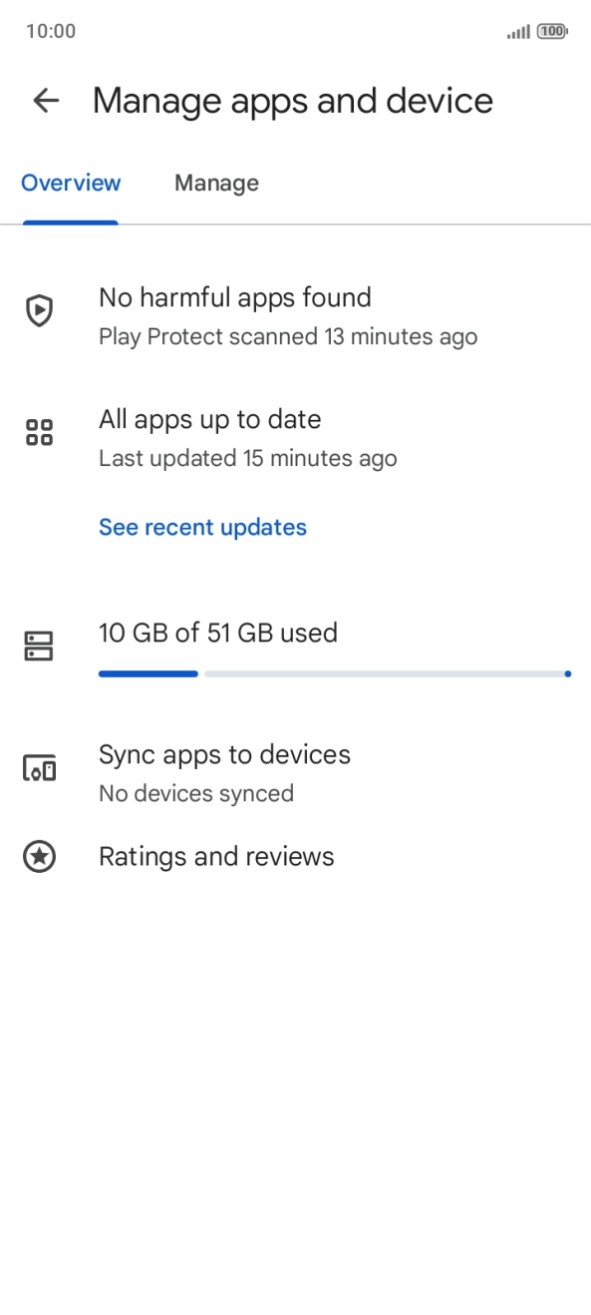Tap the battery indicator in status bar
This screenshot has width=591, height=1315.
point(551,32)
